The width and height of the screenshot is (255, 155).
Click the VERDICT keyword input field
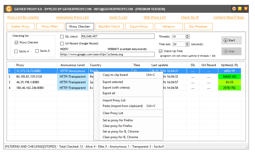131,54
